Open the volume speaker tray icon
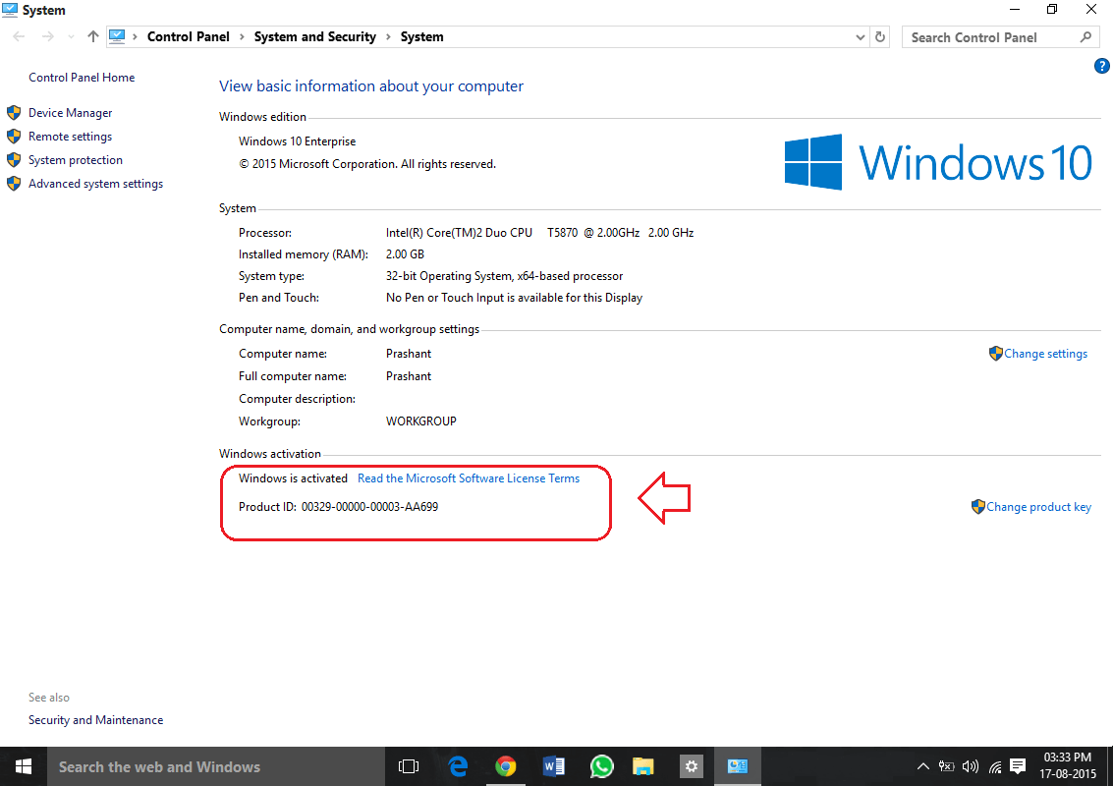Image resolution: width=1113 pixels, height=786 pixels. [971, 766]
